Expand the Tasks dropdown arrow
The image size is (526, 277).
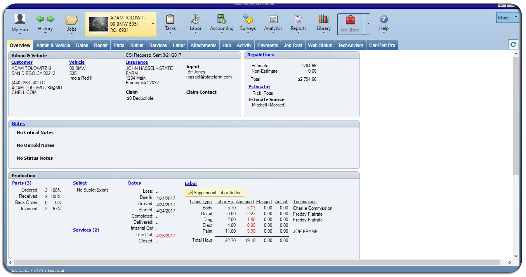tap(170, 33)
